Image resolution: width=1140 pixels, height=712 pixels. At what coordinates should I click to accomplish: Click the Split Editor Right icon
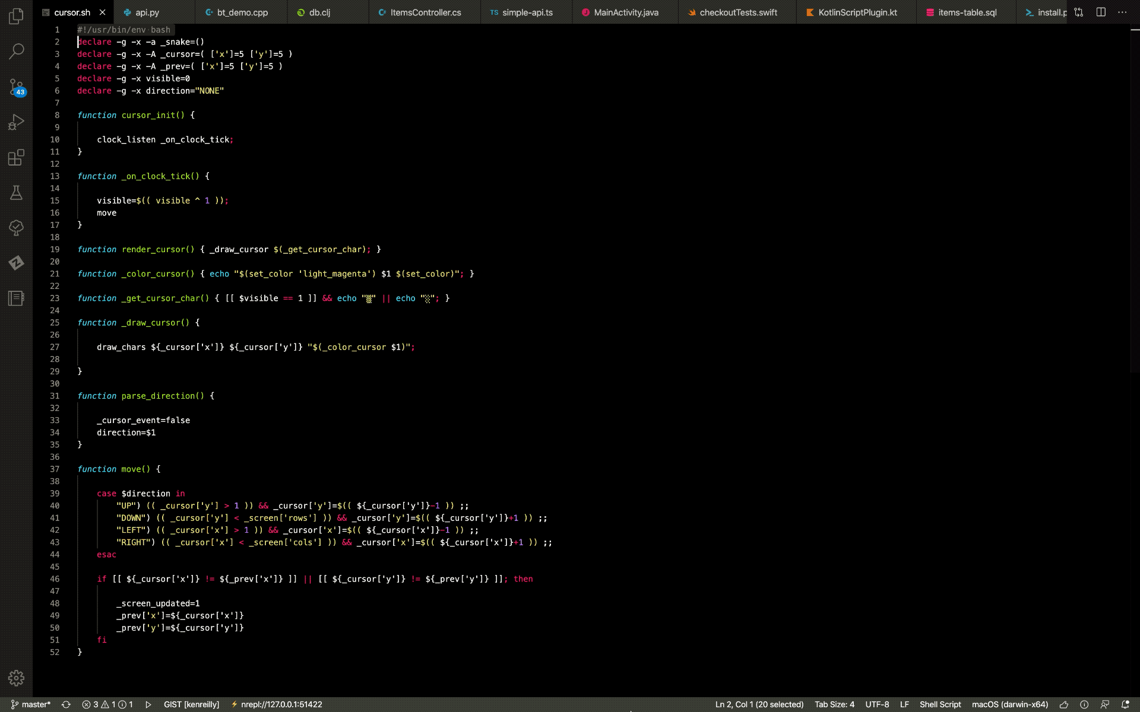click(x=1101, y=12)
